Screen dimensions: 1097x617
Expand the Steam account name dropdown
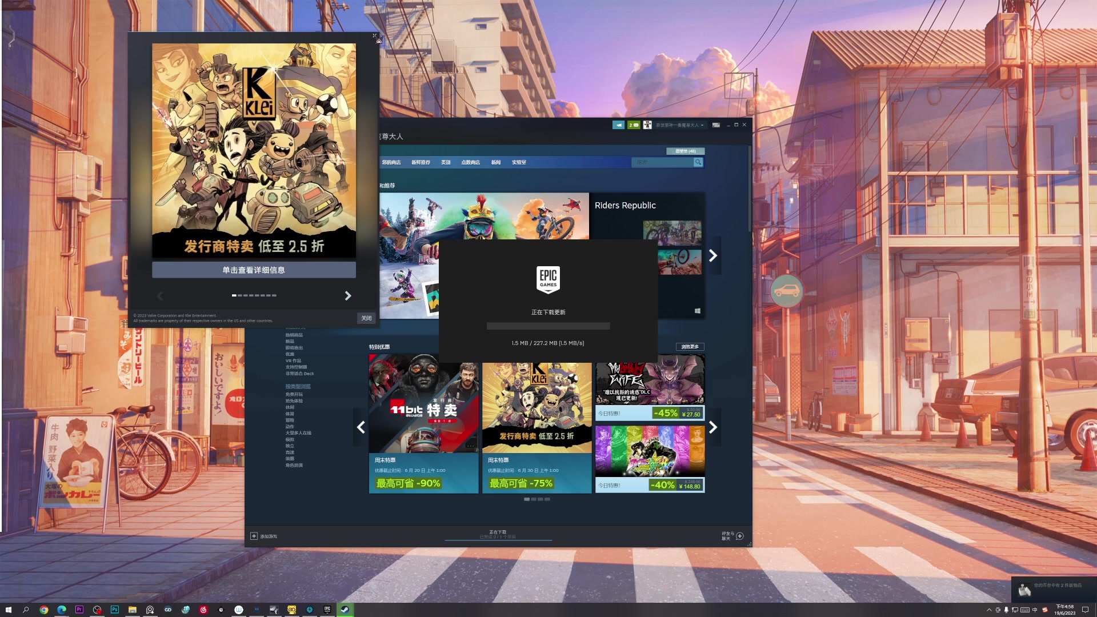click(679, 125)
